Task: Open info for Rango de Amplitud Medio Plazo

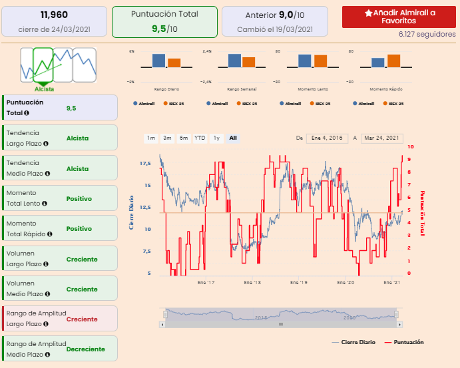Action: click(47, 355)
